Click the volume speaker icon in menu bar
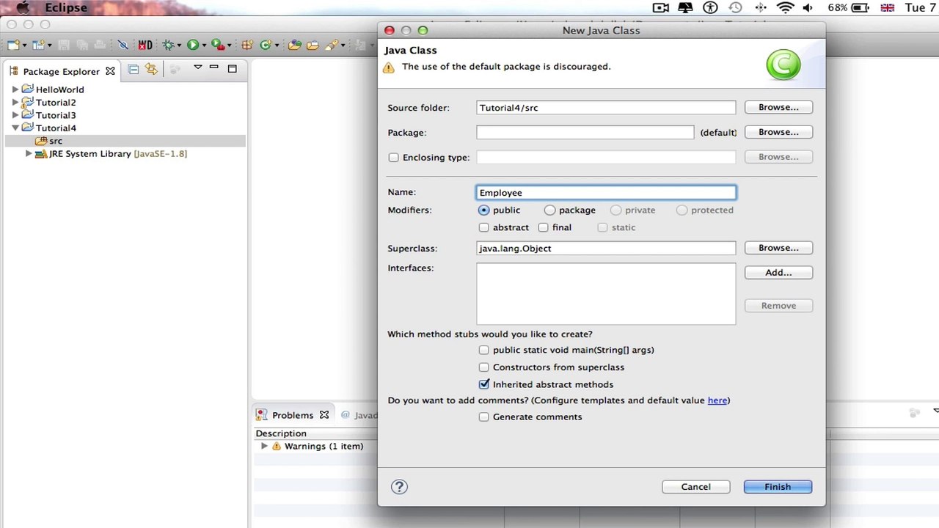The height and width of the screenshot is (528, 939). point(808,8)
